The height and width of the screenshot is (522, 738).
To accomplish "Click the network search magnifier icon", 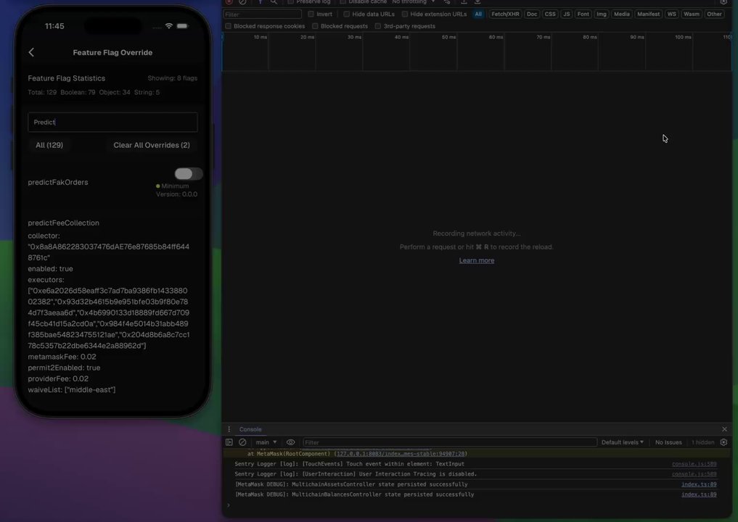I will pos(274,2).
